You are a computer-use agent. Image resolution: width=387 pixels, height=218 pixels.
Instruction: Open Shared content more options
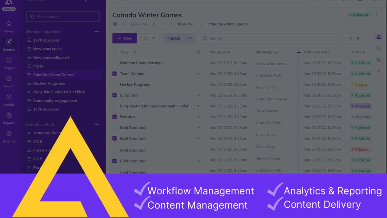click(97, 124)
